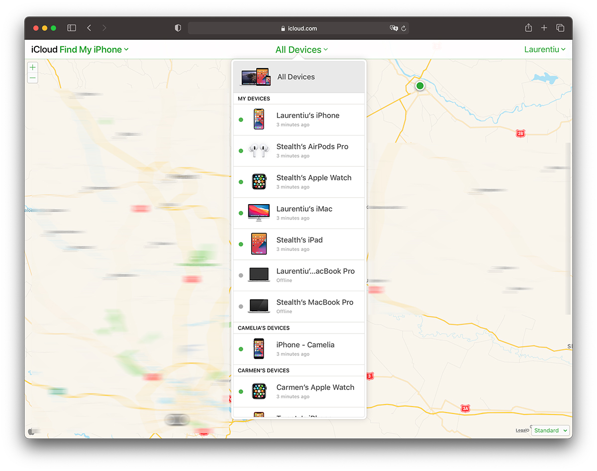Toggle the Safari sidebar icon
Screen dimensions: 597x471
tap(72, 28)
